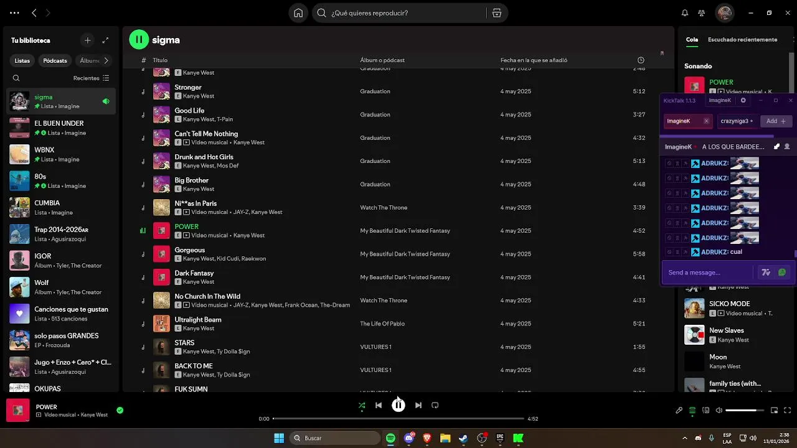Sort by Fecha en la que se añadió
Viewport: 797px width, 448px height.
pos(534,60)
